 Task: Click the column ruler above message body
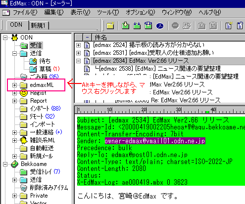160,110
